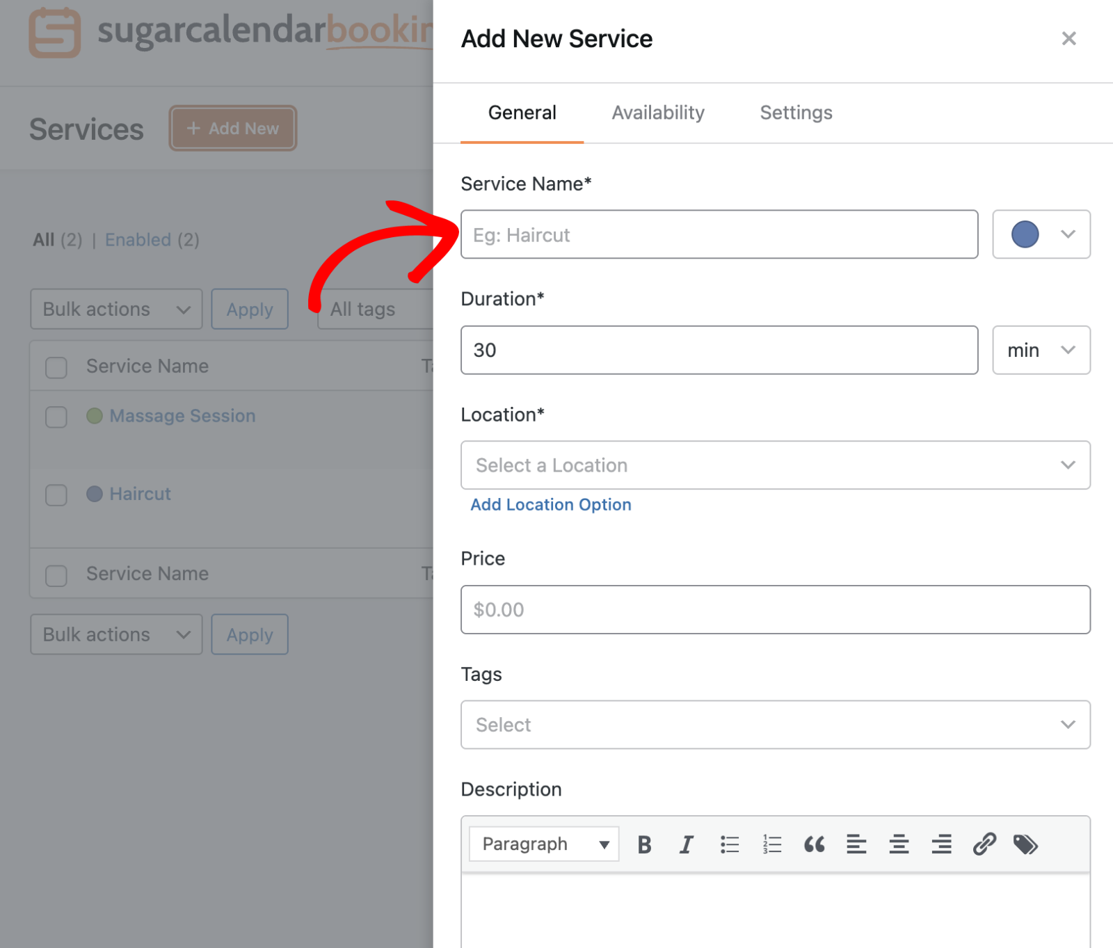
Task: Insert a numbered list in the description
Action: 771,844
